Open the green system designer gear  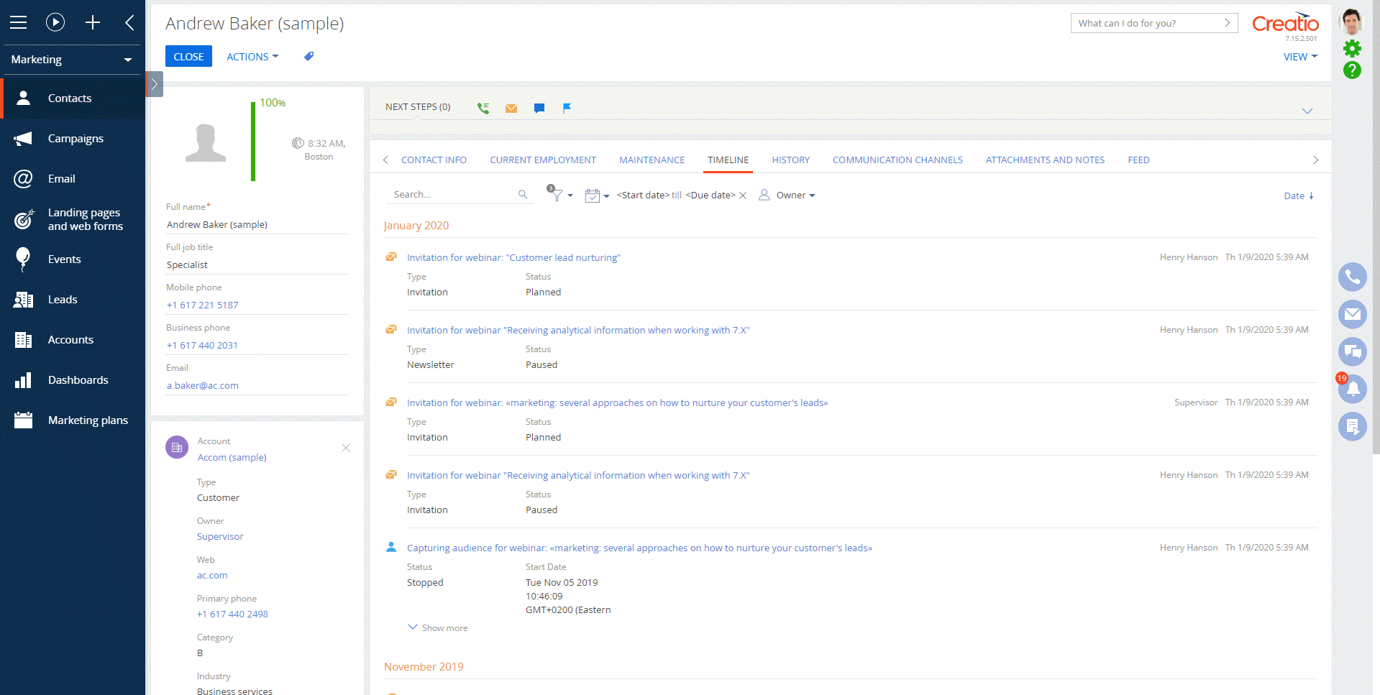pyautogui.click(x=1352, y=48)
